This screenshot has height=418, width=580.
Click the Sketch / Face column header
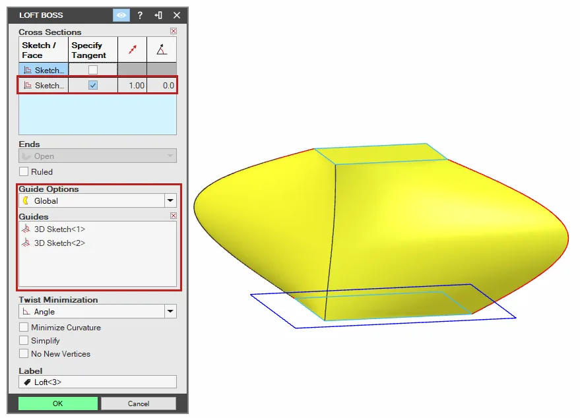(44, 49)
